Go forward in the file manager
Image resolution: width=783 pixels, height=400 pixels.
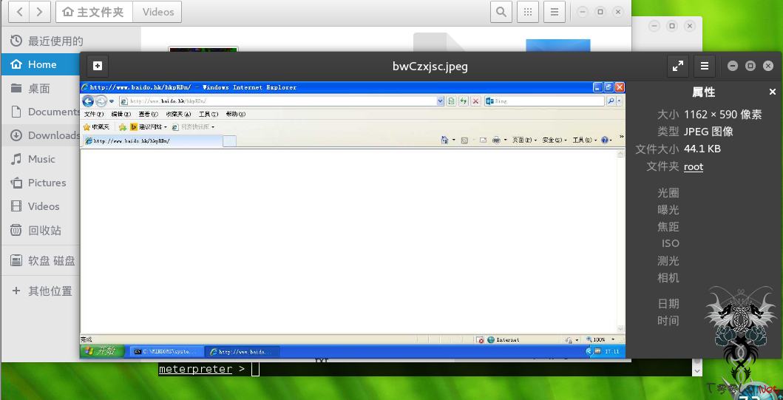tap(40, 12)
